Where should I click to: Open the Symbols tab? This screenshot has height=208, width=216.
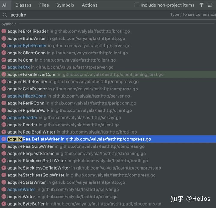(65, 5)
